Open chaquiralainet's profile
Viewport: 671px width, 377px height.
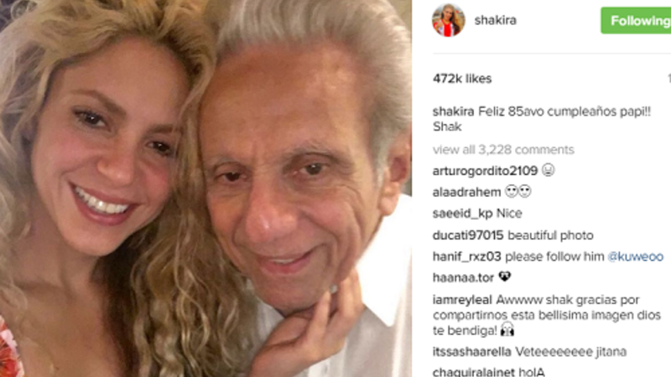pos(474,371)
